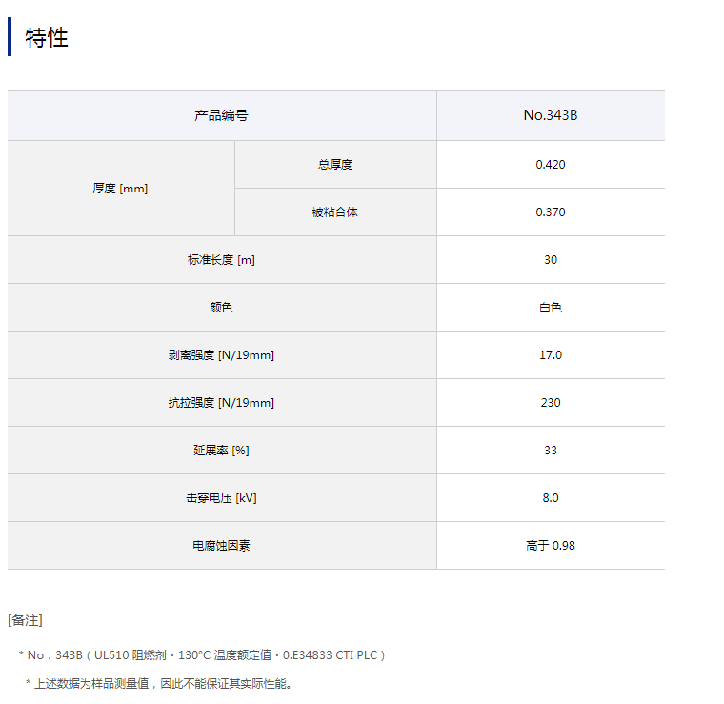The height and width of the screenshot is (704, 724).
Task: Click the 抗拉强度 [N/19mm] label
Action: (x=221, y=403)
